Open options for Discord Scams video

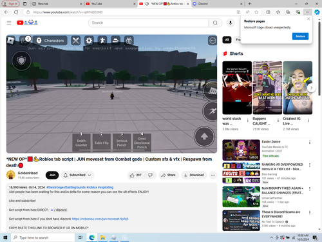point(310,212)
